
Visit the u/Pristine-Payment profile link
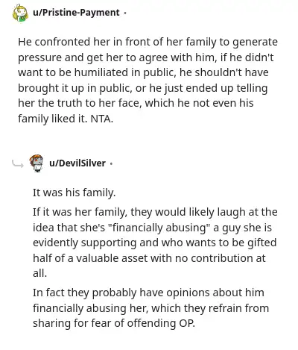click(76, 13)
